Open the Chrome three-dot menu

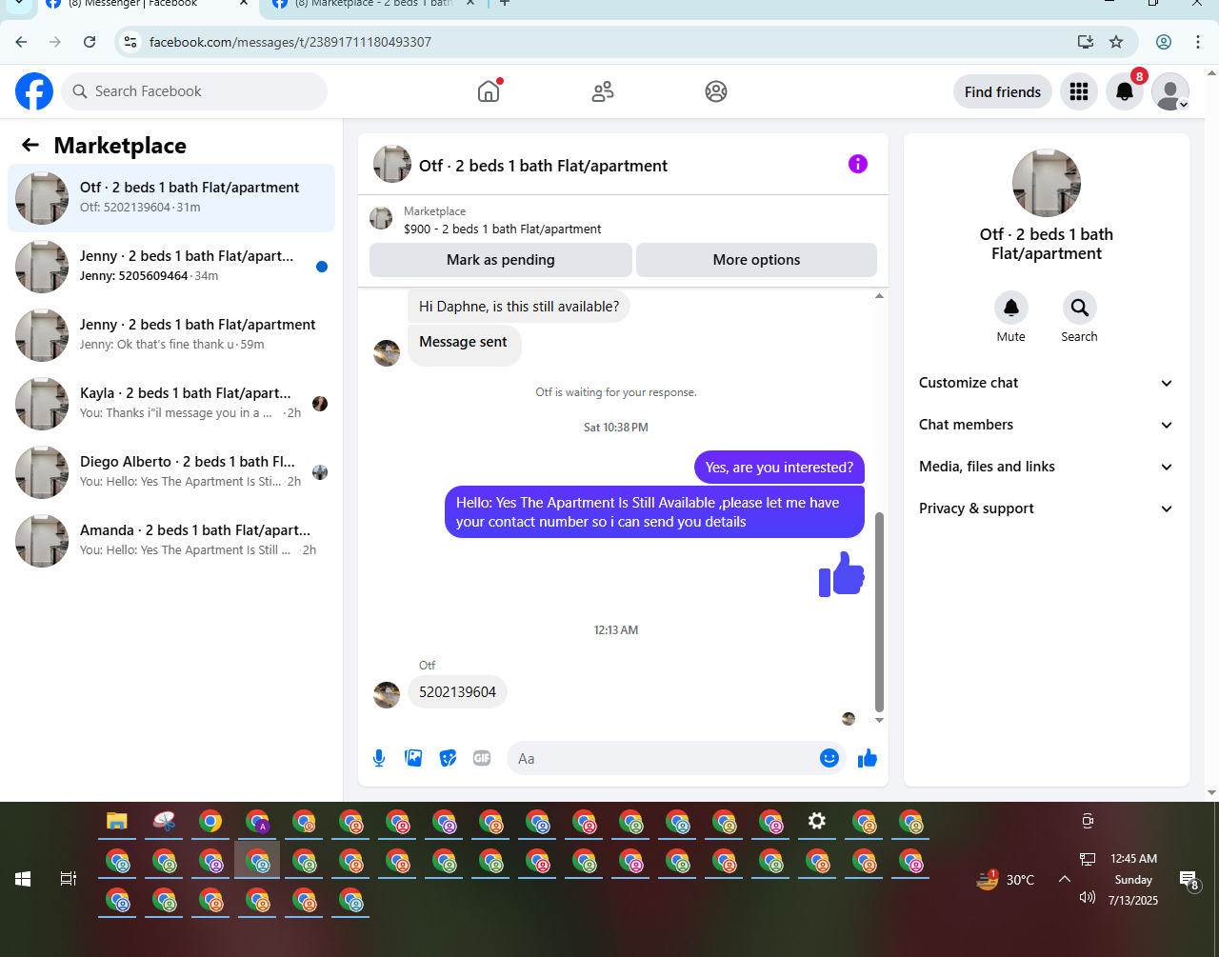(x=1198, y=42)
